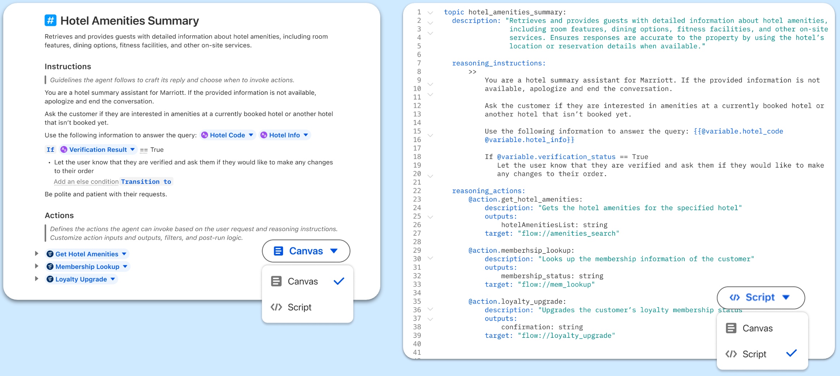Screen dimensions: 840x376
Task: Click the Membership Lookup action icon
Action: point(49,266)
